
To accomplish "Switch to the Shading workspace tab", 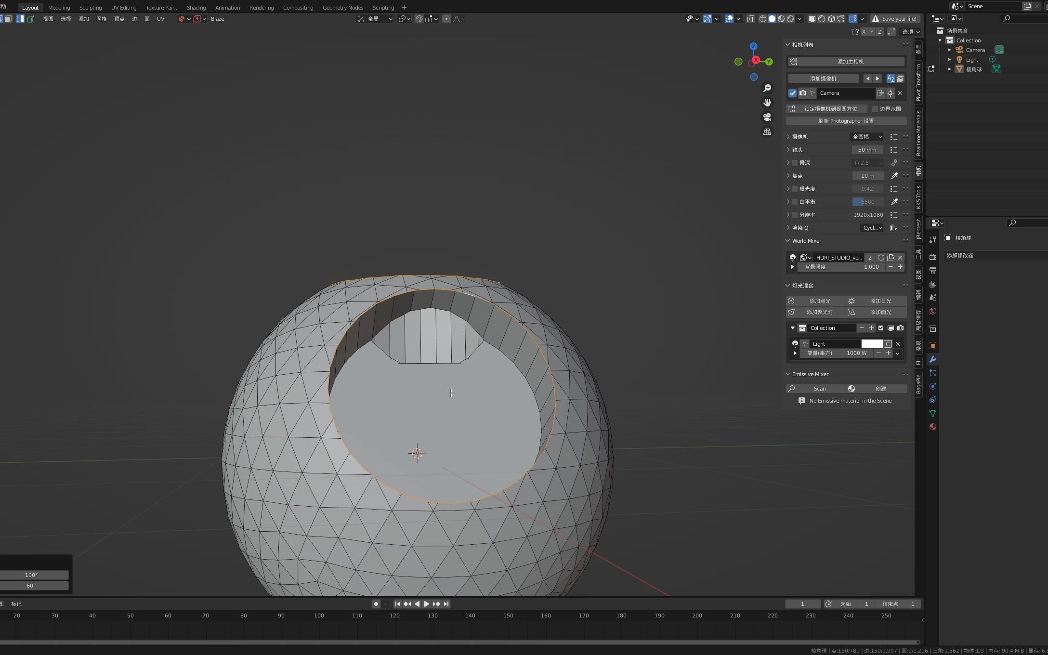I will pos(196,8).
